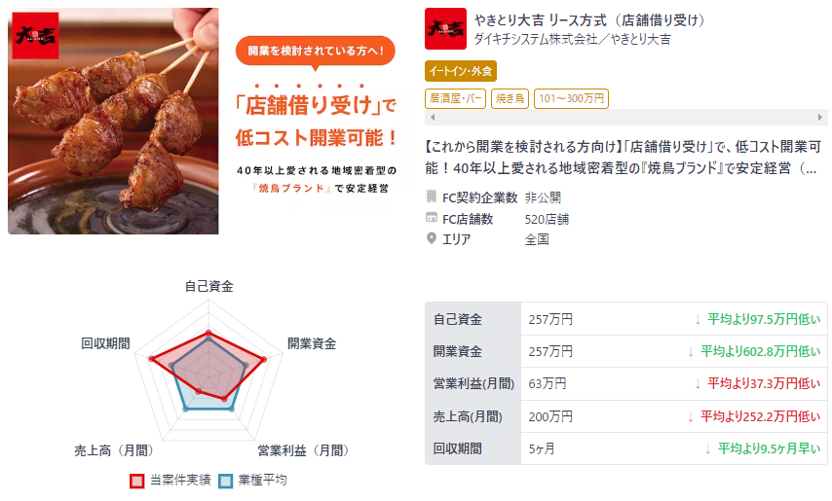Click the 開業資金 data point on radar chart
Image resolution: width=832 pixels, height=501 pixels.
tap(264, 359)
